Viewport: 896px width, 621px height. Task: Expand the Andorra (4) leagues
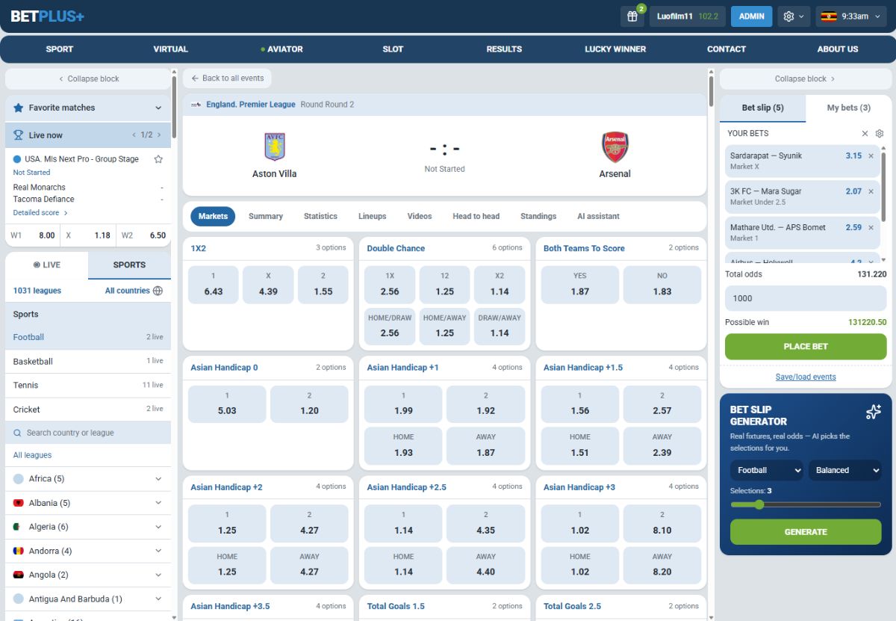coord(158,551)
